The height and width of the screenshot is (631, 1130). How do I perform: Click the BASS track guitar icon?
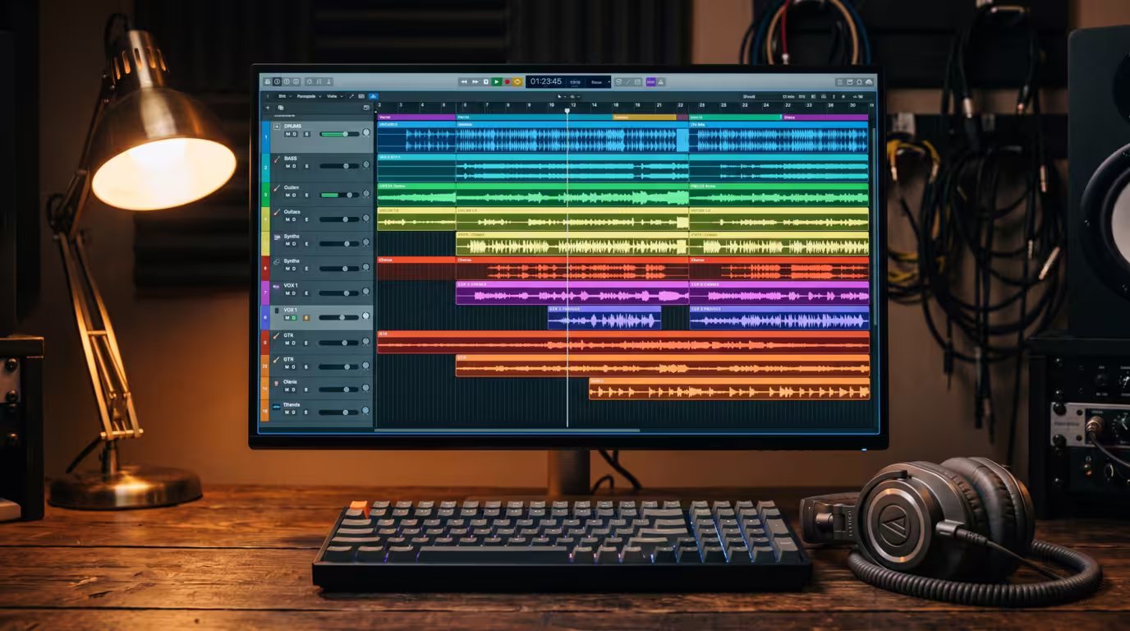pos(278,159)
